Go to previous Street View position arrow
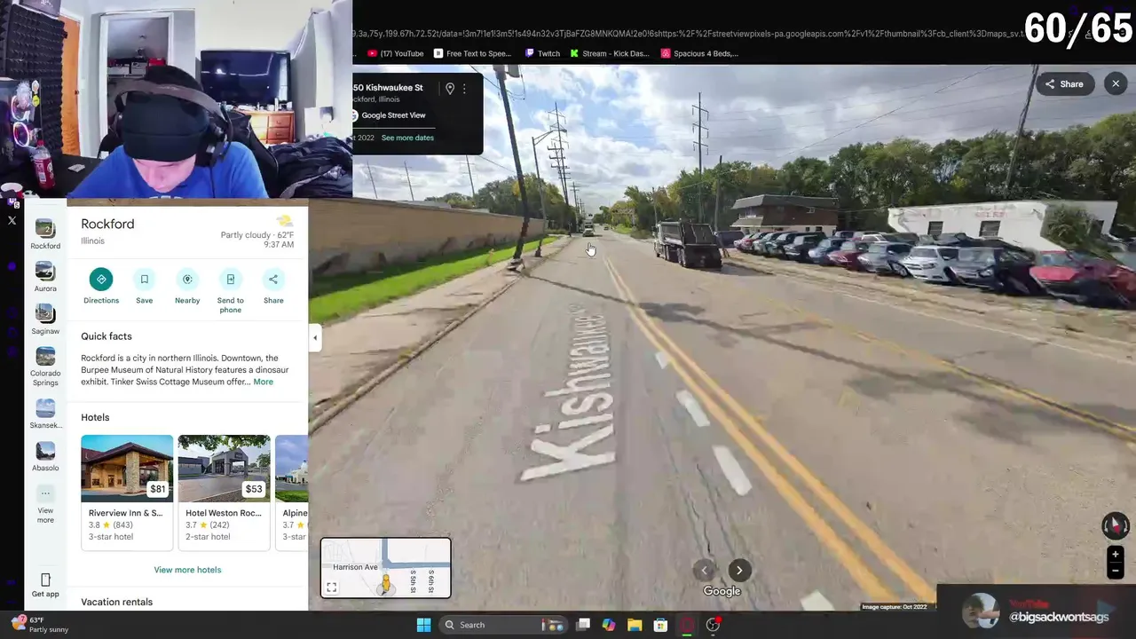The width and height of the screenshot is (1136, 639). (705, 571)
